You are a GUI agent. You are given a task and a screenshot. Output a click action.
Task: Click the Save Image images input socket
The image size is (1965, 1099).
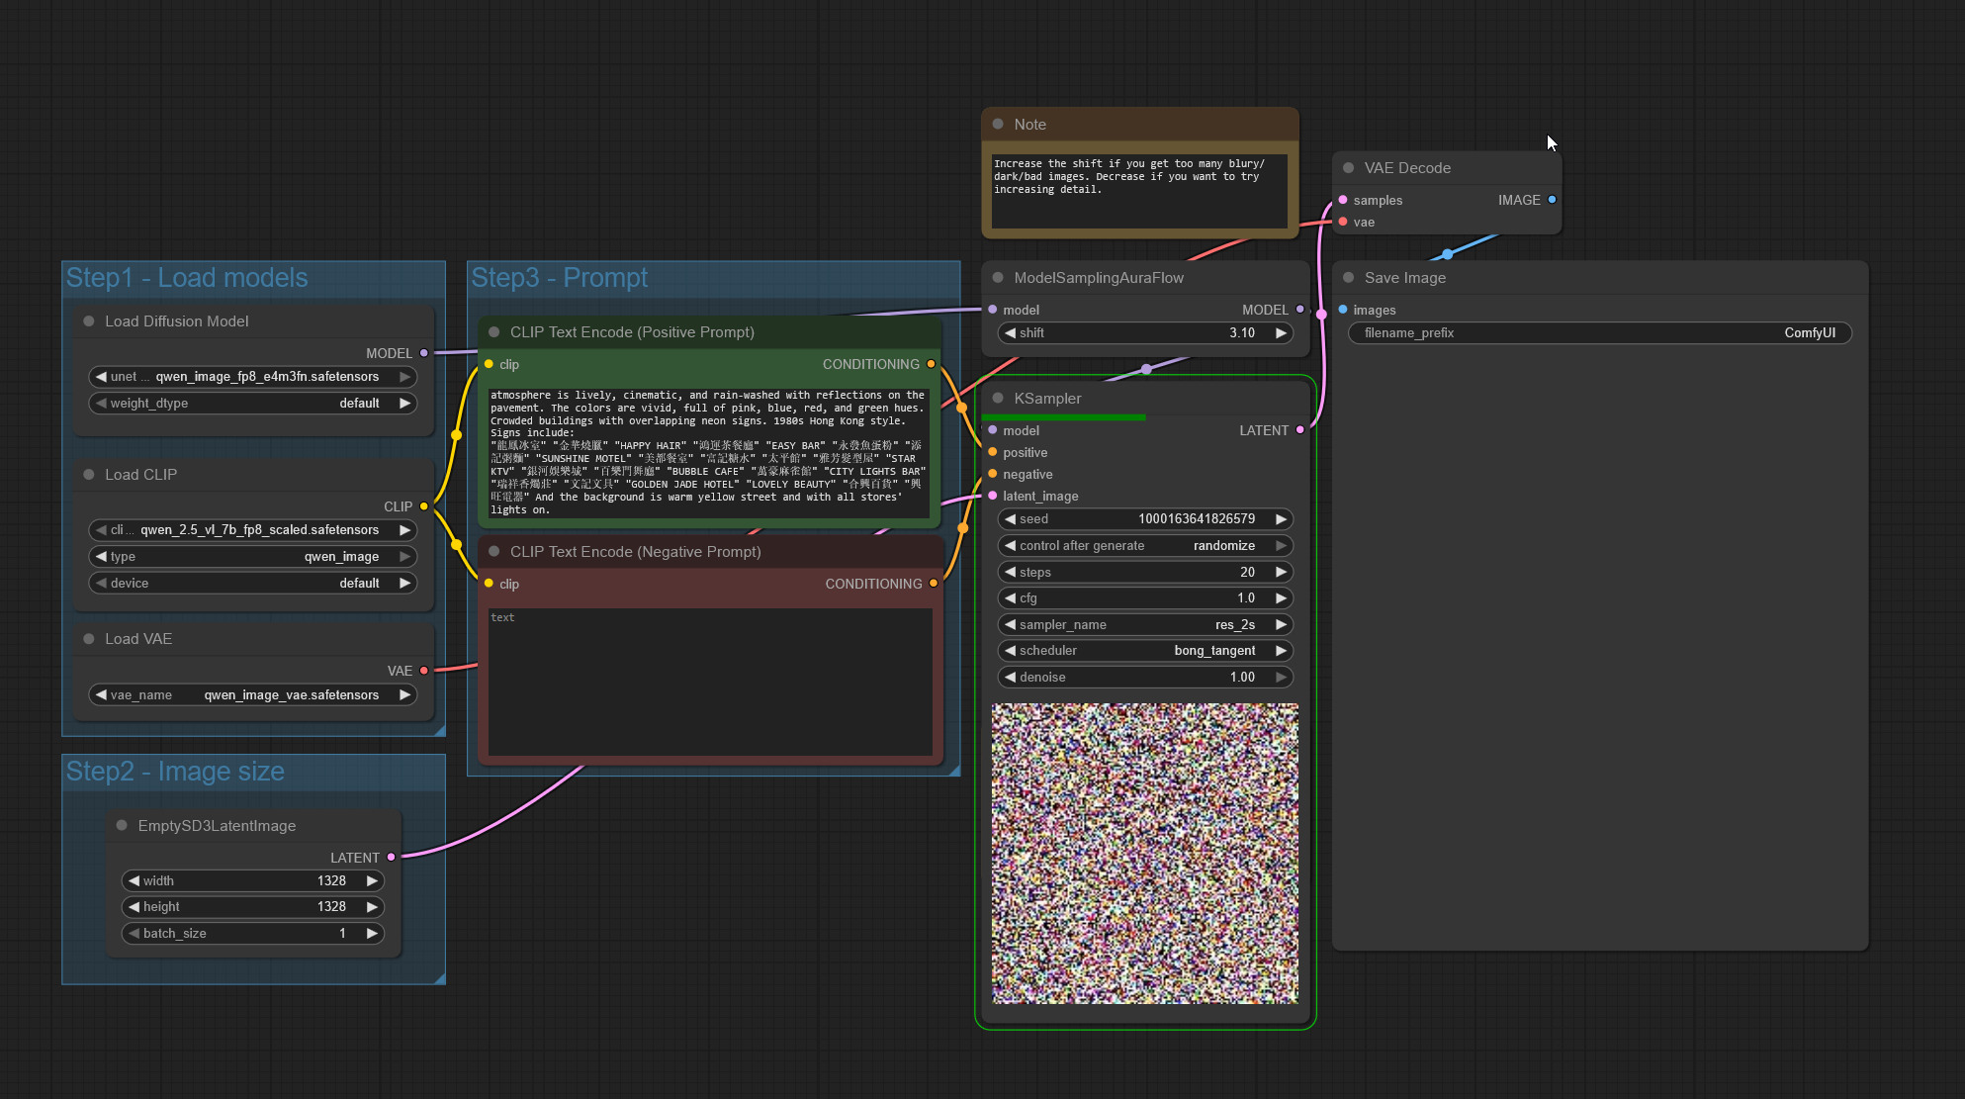pos(1343,310)
